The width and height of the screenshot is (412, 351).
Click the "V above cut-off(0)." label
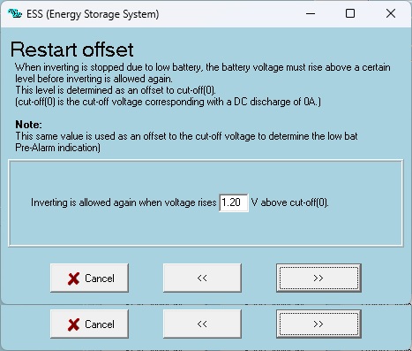[289, 202]
